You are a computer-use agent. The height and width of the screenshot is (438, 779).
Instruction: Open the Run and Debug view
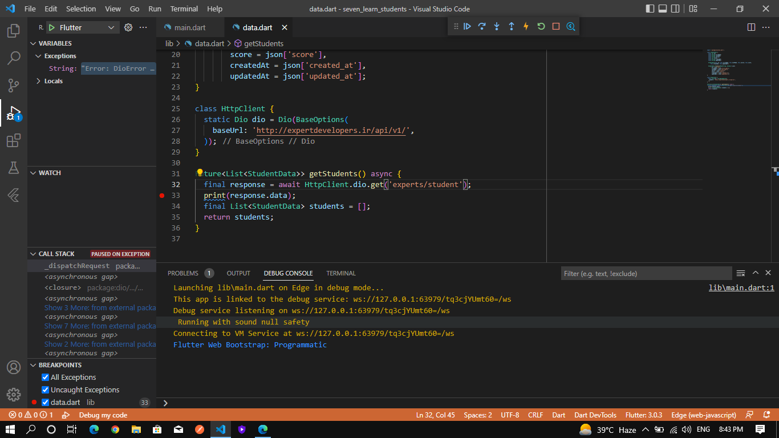click(x=14, y=112)
